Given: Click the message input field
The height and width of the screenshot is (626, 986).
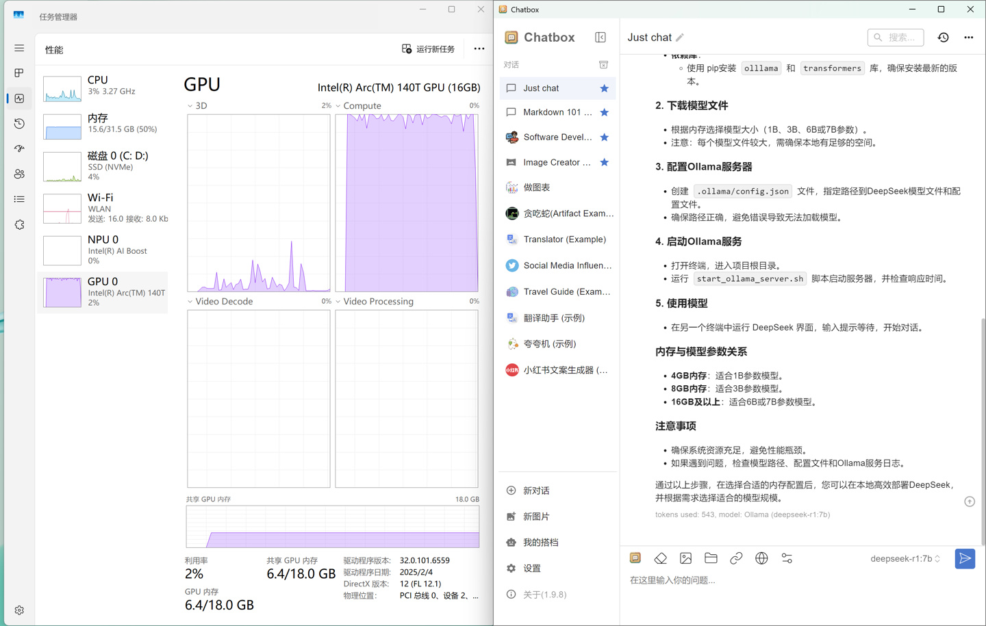Looking at the screenshot, I should click(x=787, y=580).
